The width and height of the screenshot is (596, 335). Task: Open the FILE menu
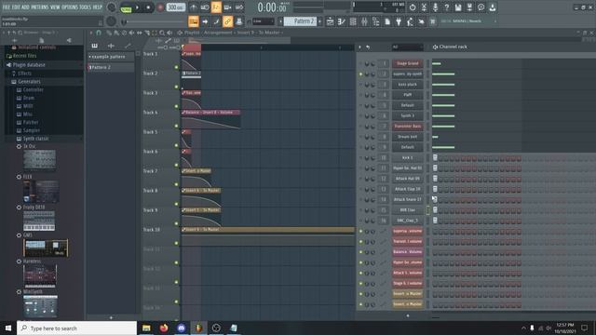coord(7,7)
